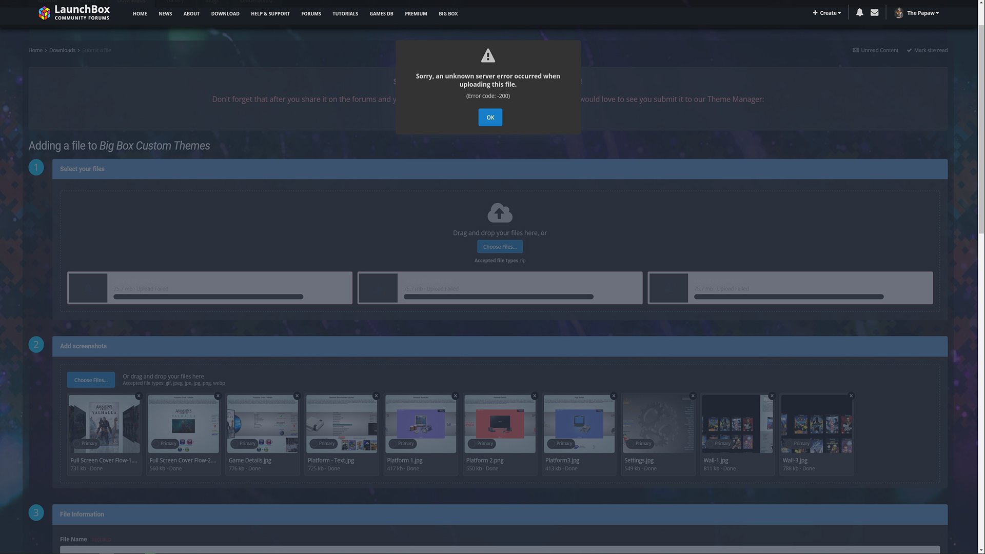Set Platform - Text.jpg as Primary

point(323,443)
